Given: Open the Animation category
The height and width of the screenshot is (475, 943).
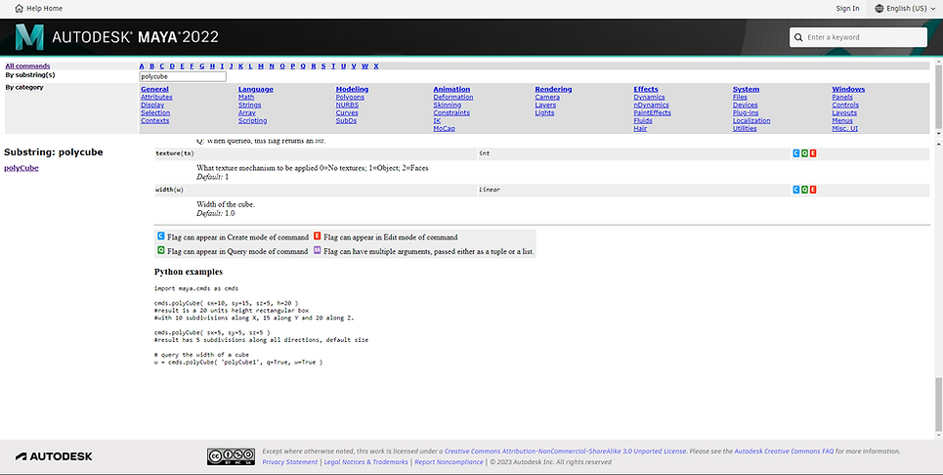Looking at the screenshot, I should [451, 89].
